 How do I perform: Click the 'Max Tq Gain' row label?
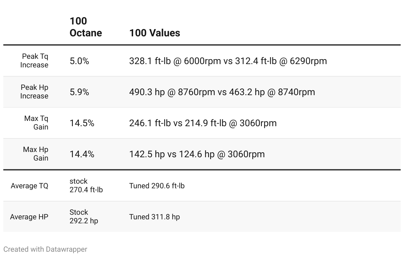tap(36, 123)
